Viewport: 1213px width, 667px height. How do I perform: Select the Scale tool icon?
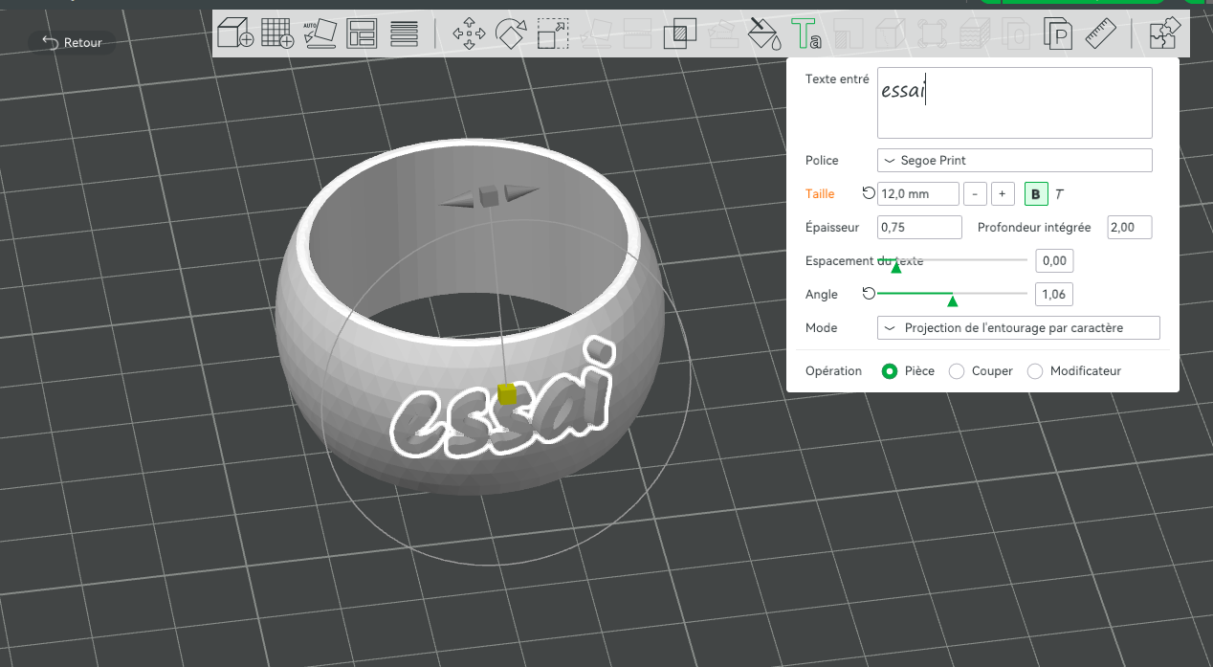pyautogui.click(x=553, y=34)
